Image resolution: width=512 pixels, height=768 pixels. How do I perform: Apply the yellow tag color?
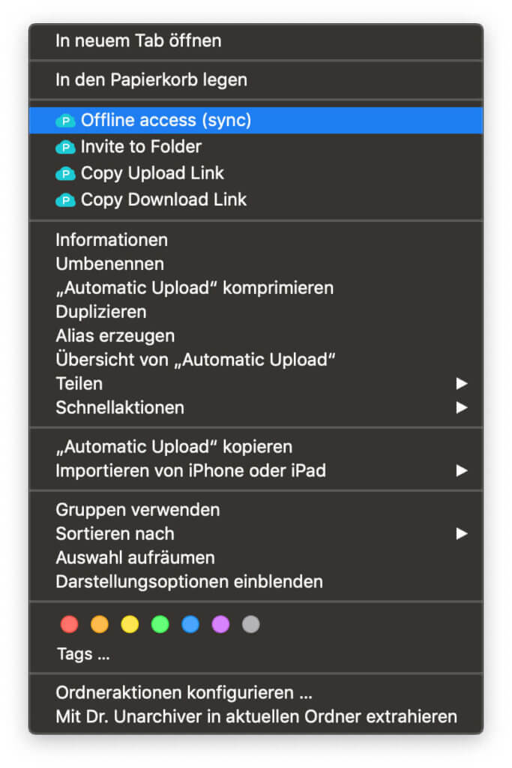click(x=130, y=624)
